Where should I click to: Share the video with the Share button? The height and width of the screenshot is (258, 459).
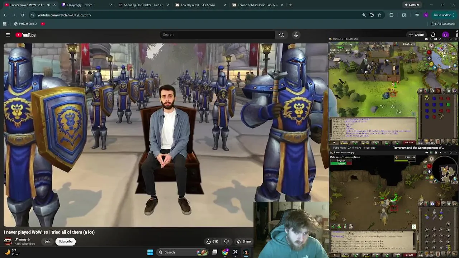click(243, 241)
